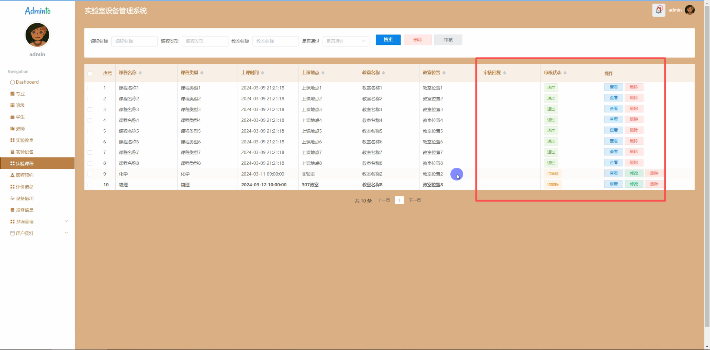Go to Dashboard in navigation
This screenshot has height=350, width=710.
point(27,82)
